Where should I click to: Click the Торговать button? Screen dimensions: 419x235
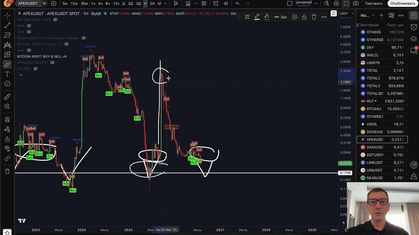click(373, 4)
